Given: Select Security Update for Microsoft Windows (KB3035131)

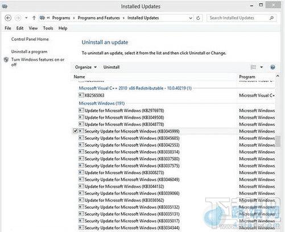Looking at the screenshot, I should (132, 214).
